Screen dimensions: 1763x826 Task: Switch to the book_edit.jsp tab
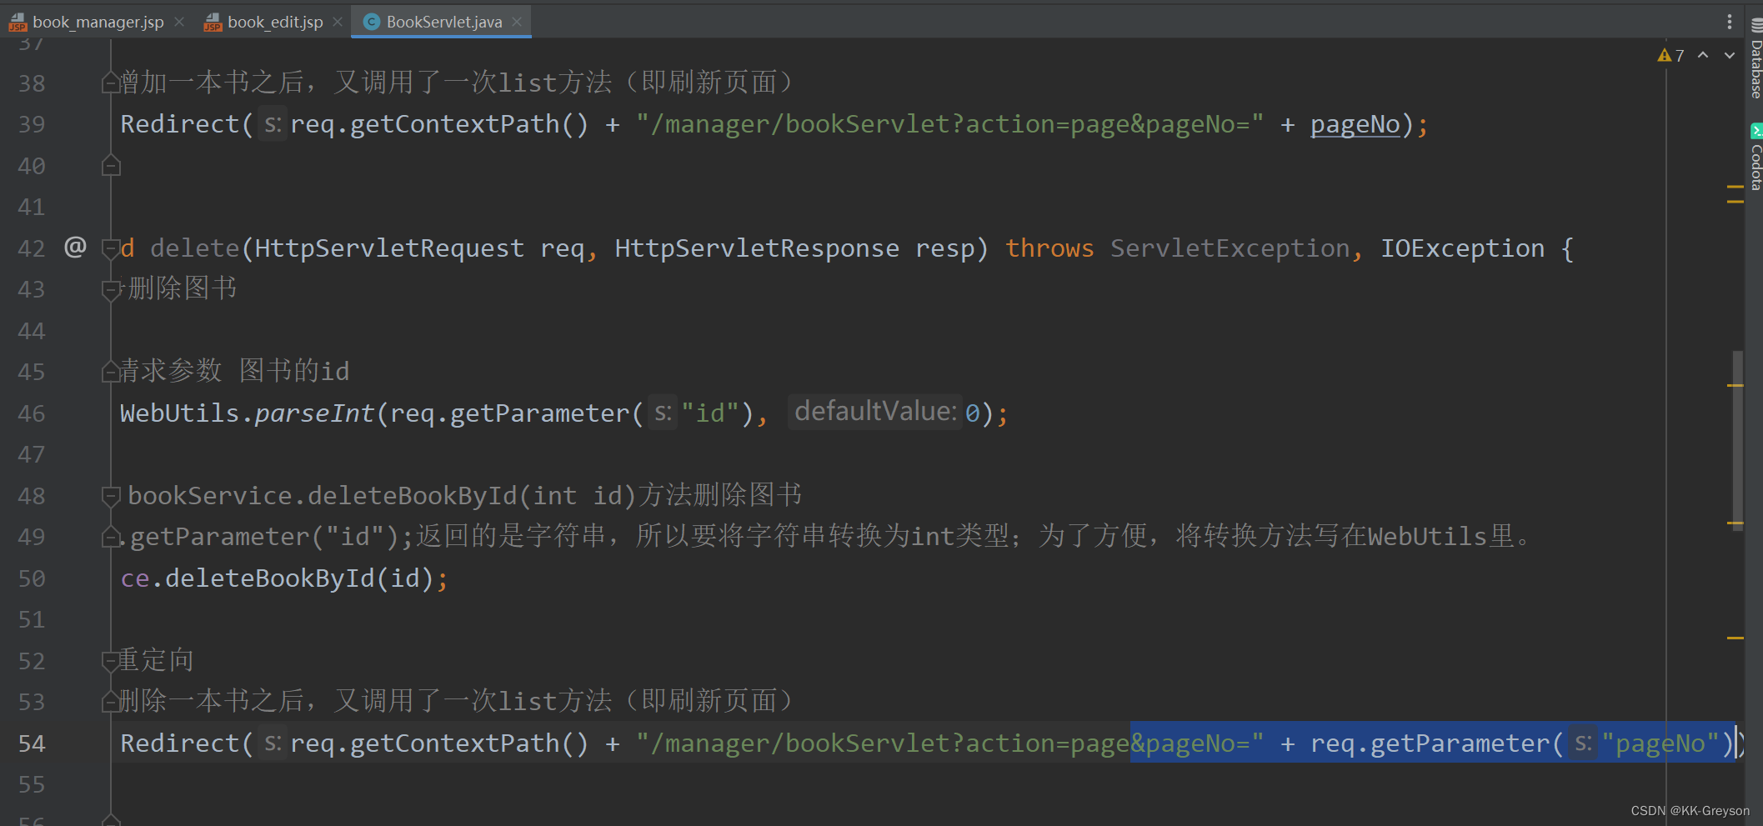pos(275,22)
